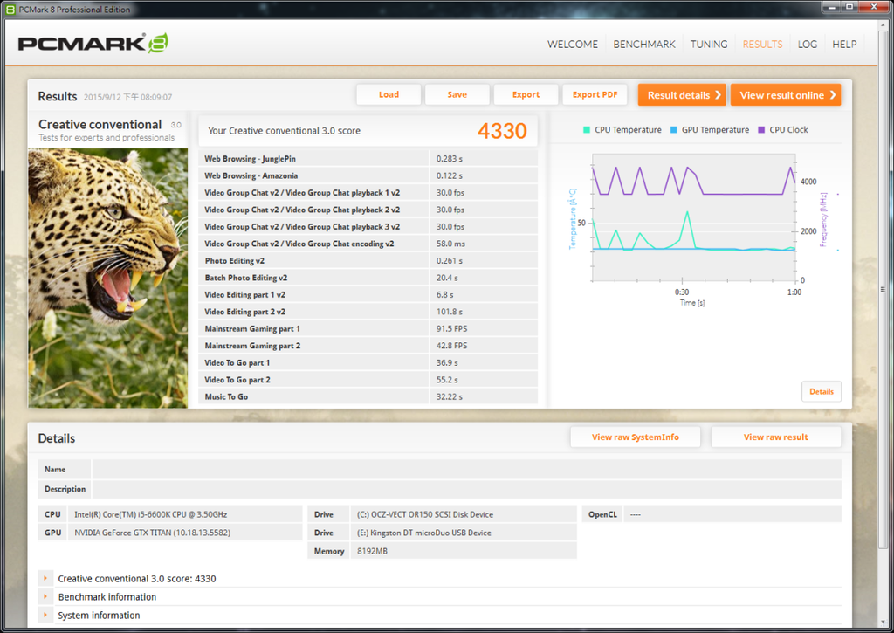The height and width of the screenshot is (633, 894).
Task: Click the PCMark 8 logo
Action: (93, 44)
